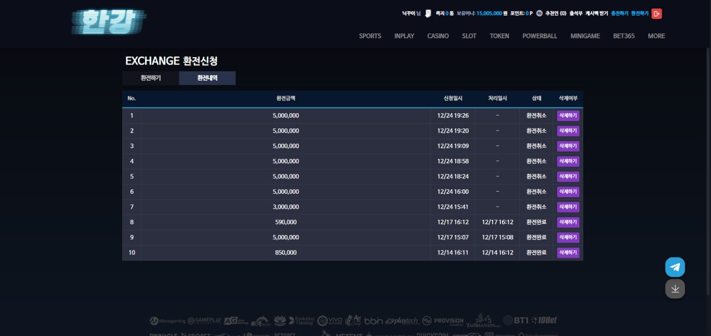Click the point exchange icon beside 포인트

click(539, 13)
